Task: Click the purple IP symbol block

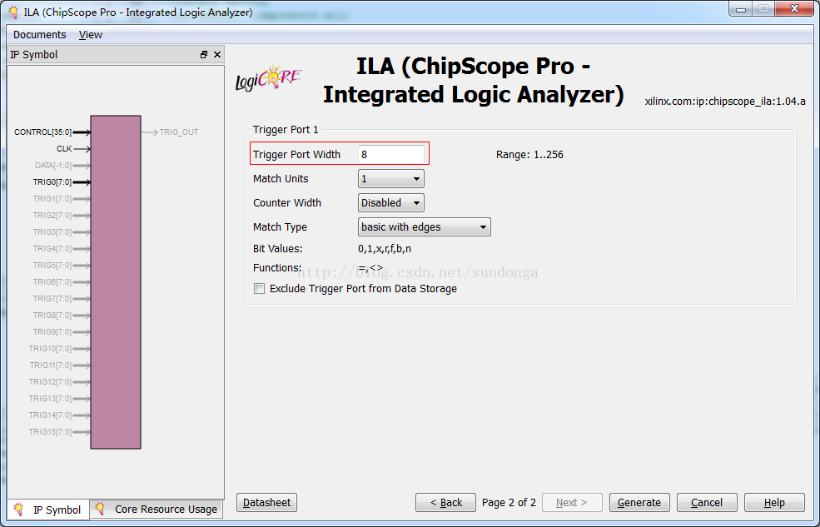Action: click(x=116, y=281)
